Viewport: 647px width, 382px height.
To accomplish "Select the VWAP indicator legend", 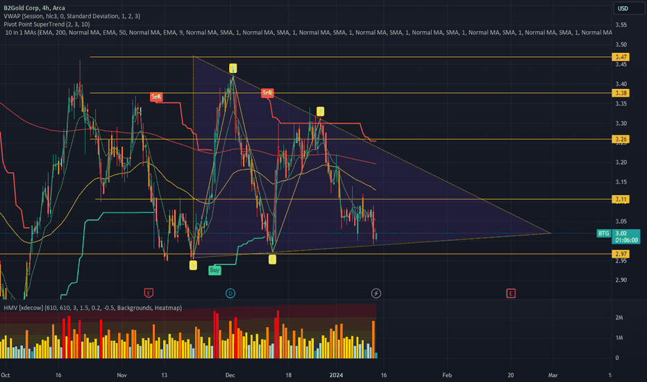I will pyautogui.click(x=72, y=16).
